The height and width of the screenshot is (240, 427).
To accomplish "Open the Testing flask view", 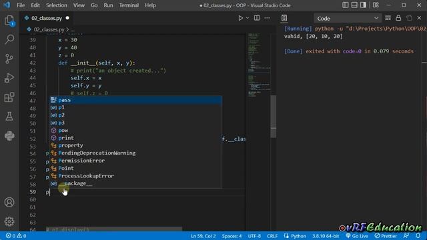I will point(9,117).
